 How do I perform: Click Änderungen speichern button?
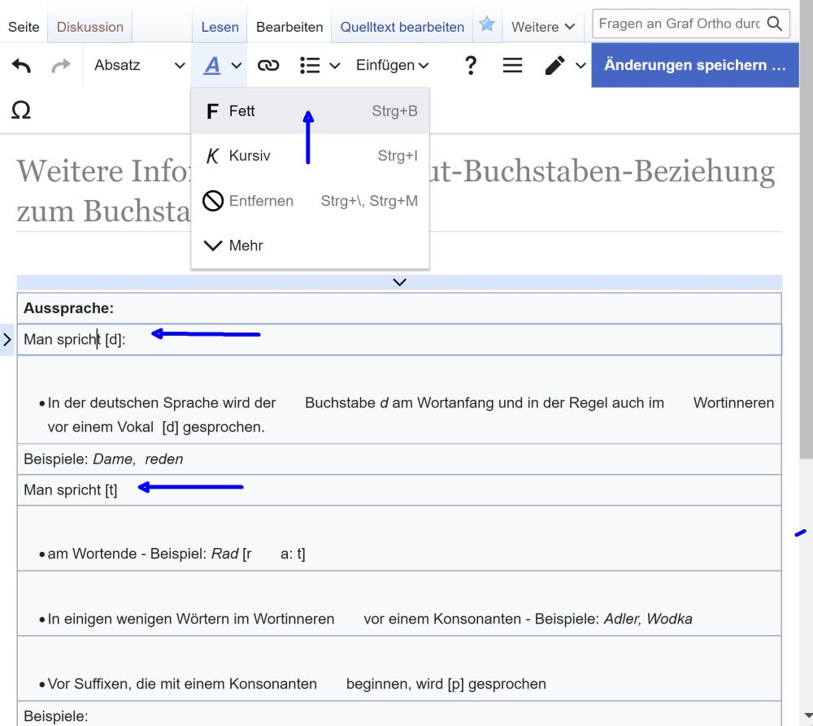click(x=695, y=66)
